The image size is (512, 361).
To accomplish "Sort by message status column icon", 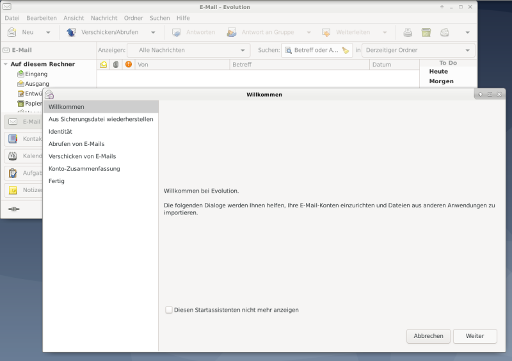I will coord(103,65).
